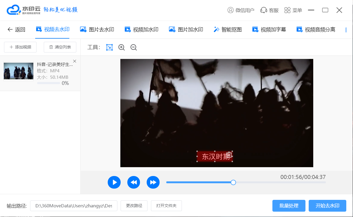The width and height of the screenshot is (353, 217).
Task: Open the 智能抠图 tab
Action: [228, 29]
